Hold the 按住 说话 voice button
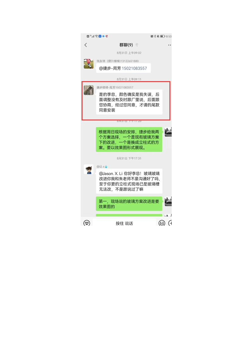This screenshot has height=356, width=252. (x=124, y=223)
